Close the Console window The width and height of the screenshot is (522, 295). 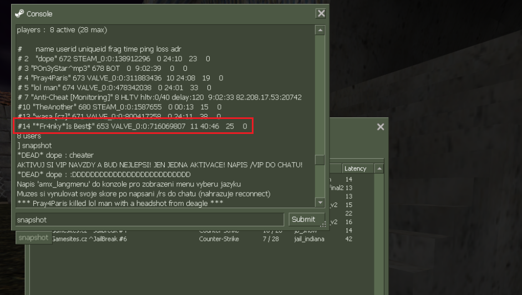(x=321, y=13)
